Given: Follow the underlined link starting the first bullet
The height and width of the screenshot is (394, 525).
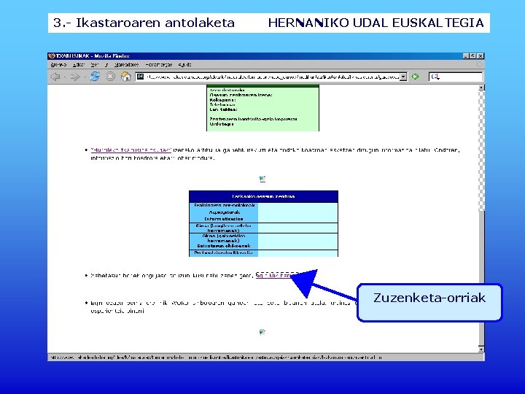Looking at the screenshot, I should (131, 150).
